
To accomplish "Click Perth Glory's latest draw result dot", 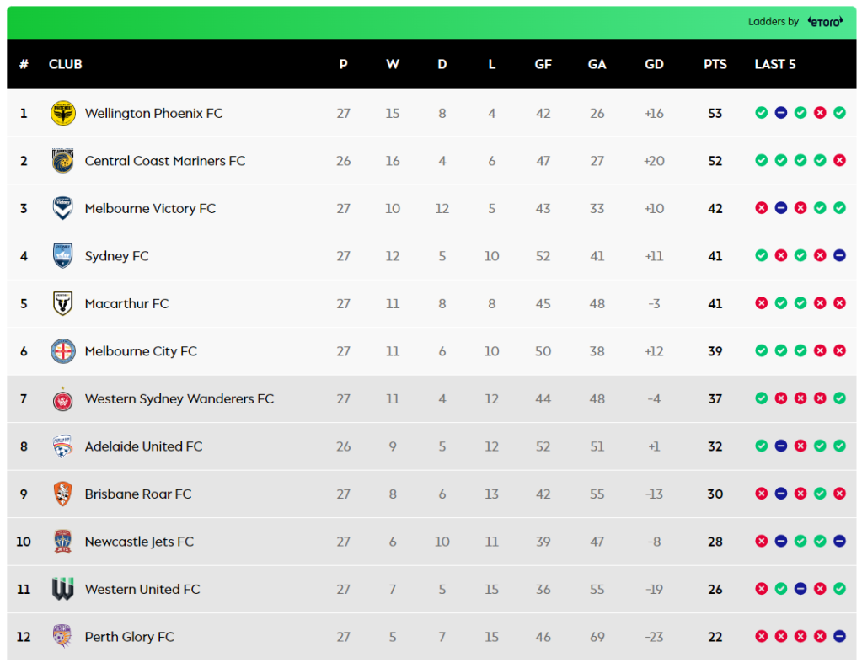I will pyautogui.click(x=839, y=637).
